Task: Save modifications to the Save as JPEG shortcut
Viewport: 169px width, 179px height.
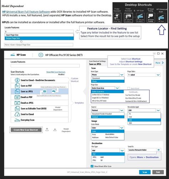Action: pyautogui.click(x=45, y=91)
